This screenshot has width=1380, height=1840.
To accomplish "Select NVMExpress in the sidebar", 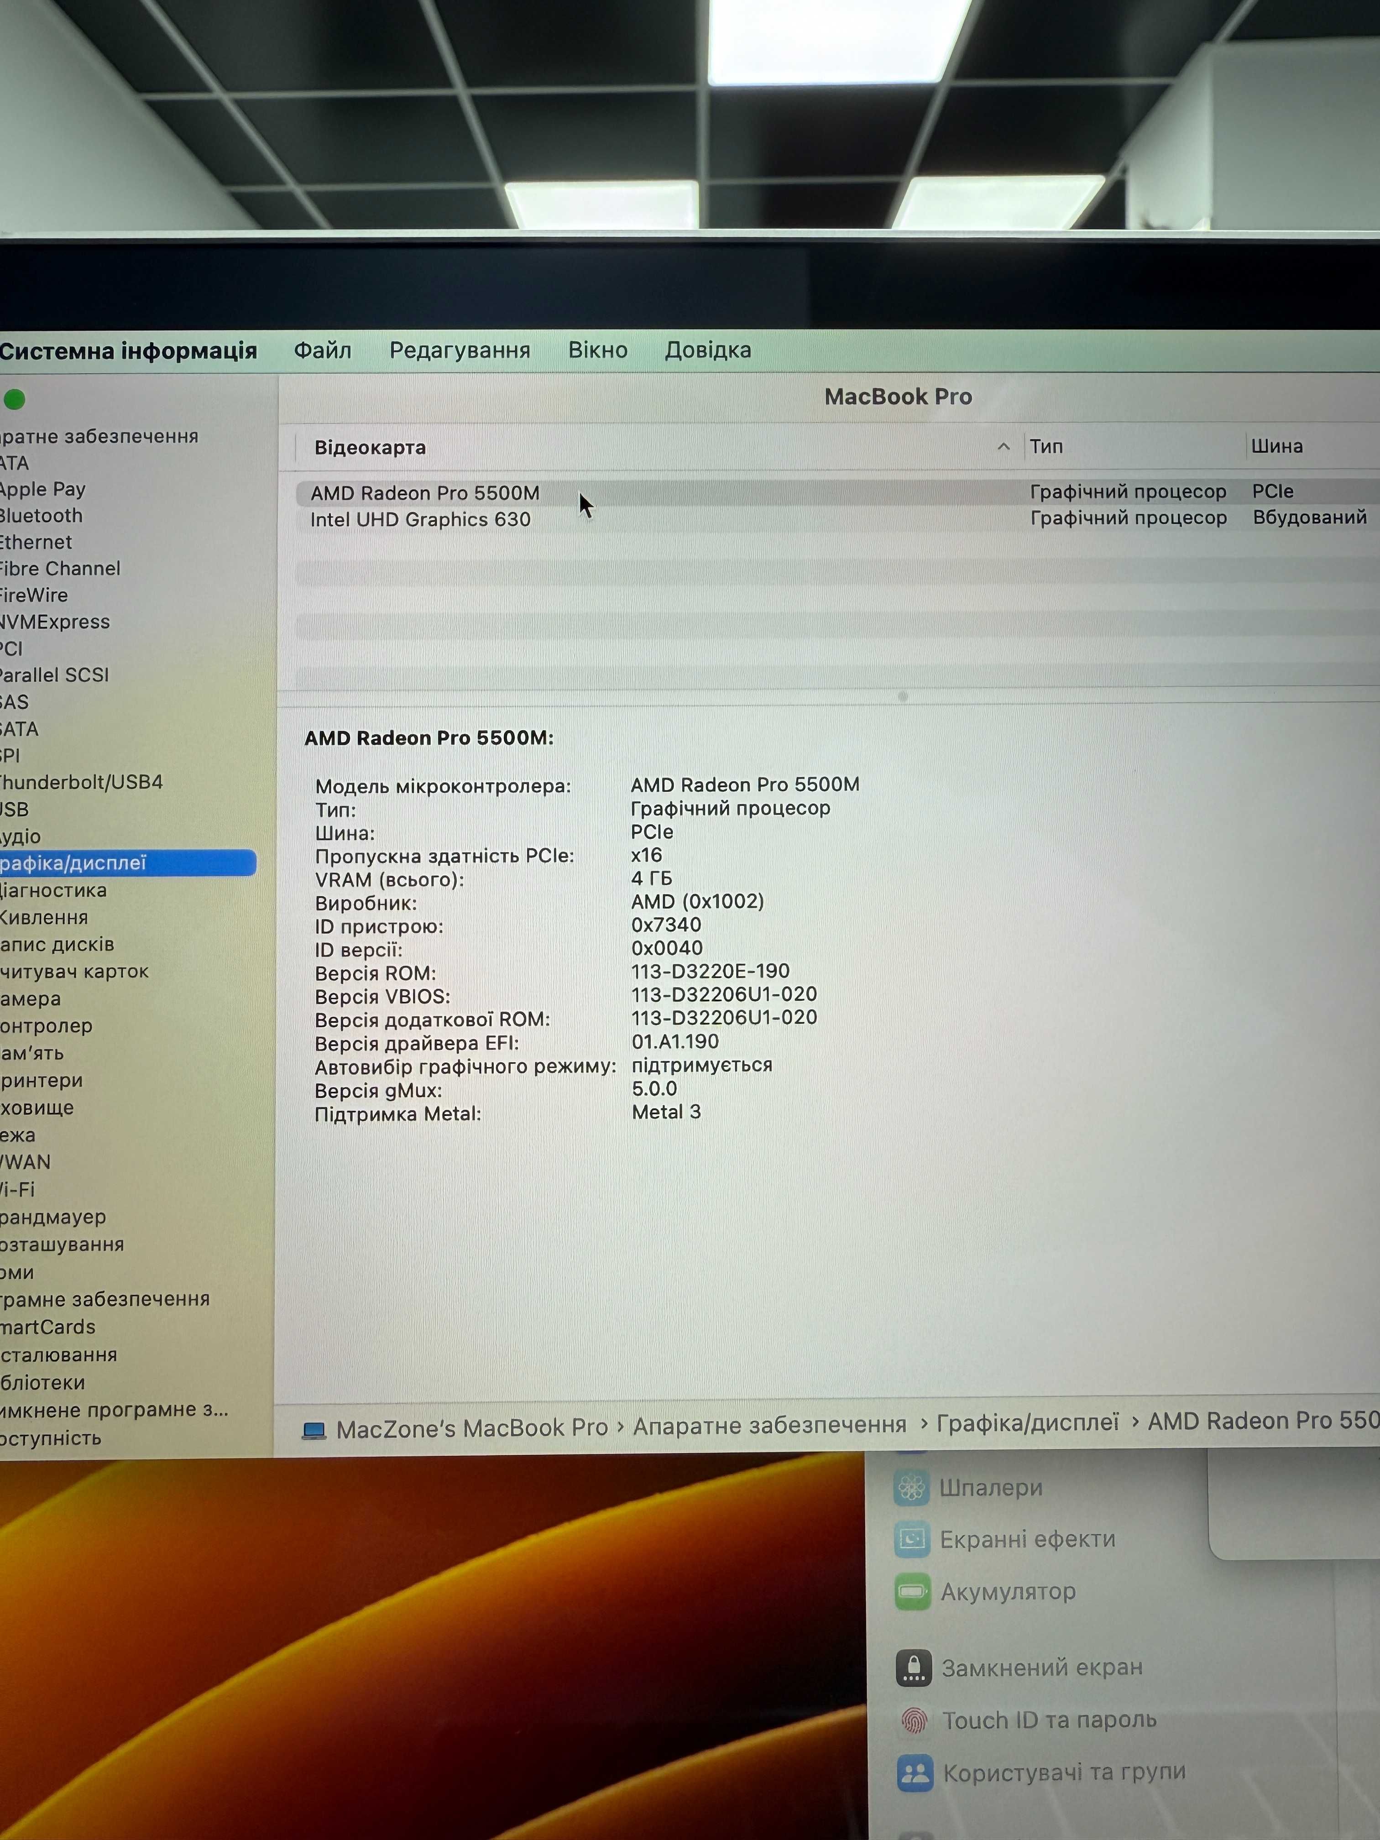I will [x=55, y=622].
